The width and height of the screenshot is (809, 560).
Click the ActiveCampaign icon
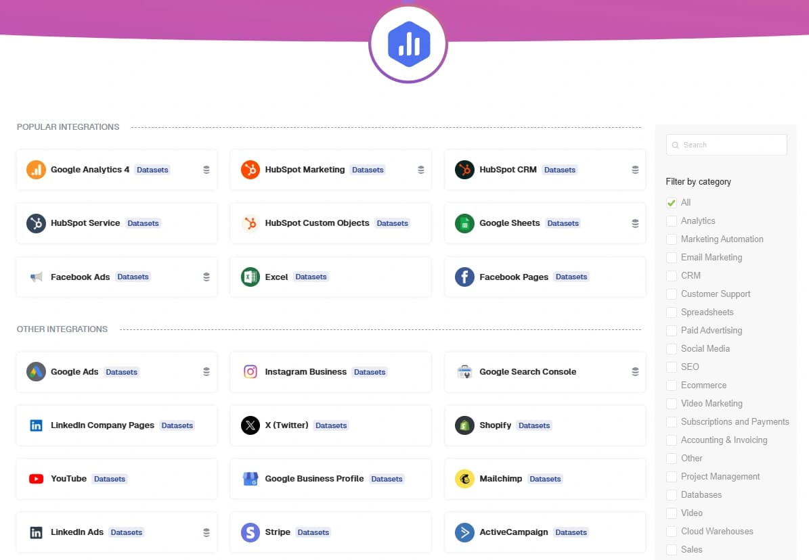click(464, 533)
